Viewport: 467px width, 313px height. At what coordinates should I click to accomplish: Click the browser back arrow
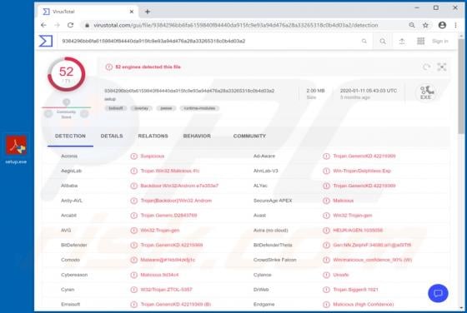click(x=43, y=25)
